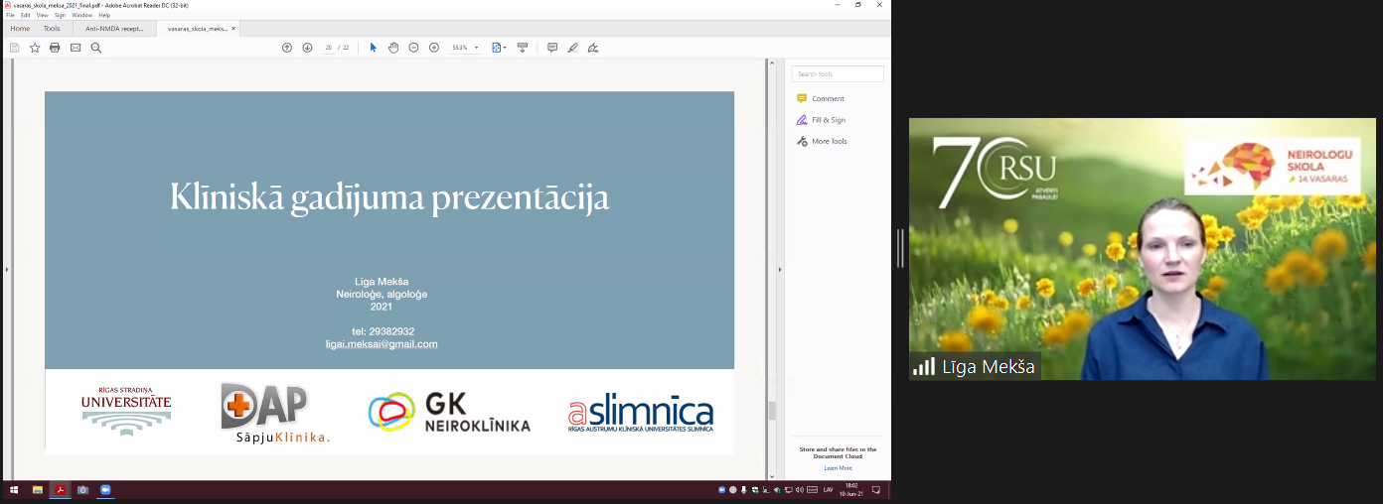Click the Zoom icon in system tray
This screenshot has width=1383, height=504.
pos(722,490)
